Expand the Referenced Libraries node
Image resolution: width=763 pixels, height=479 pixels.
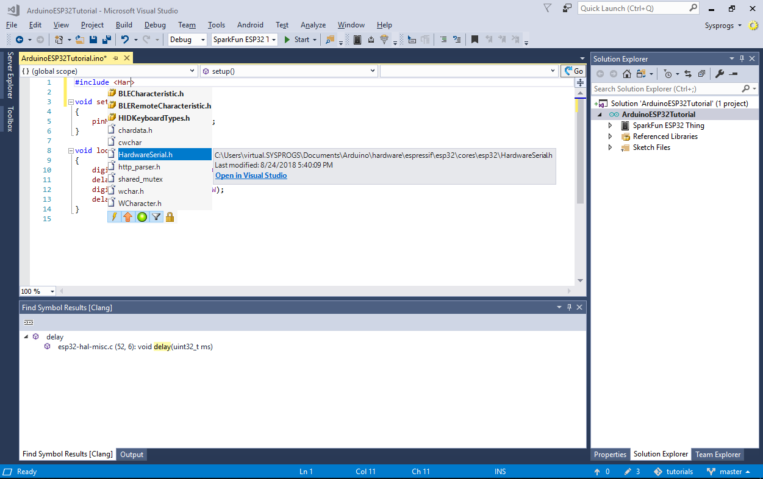[x=610, y=137]
